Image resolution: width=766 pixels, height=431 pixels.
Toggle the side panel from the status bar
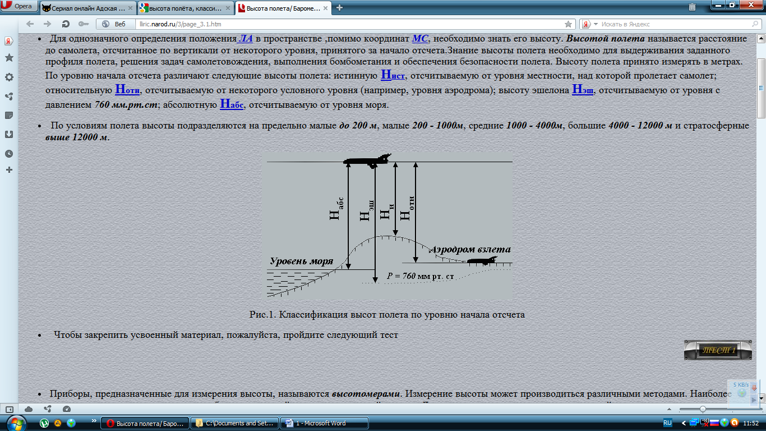coord(9,409)
